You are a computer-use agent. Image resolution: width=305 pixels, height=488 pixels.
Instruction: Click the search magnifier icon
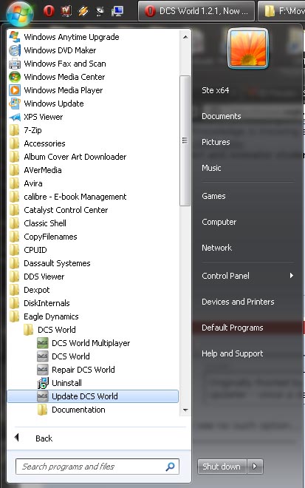pyautogui.click(x=170, y=467)
